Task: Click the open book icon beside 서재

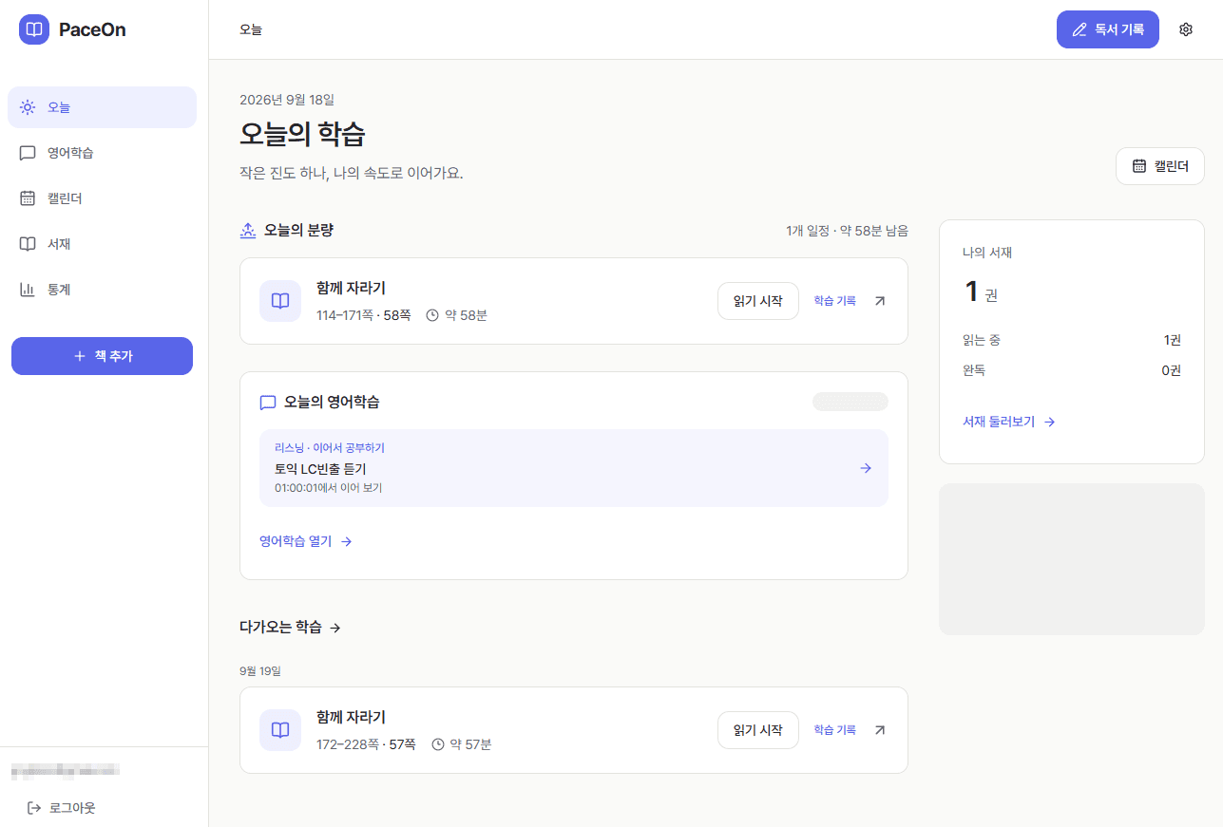Action: [x=28, y=244]
